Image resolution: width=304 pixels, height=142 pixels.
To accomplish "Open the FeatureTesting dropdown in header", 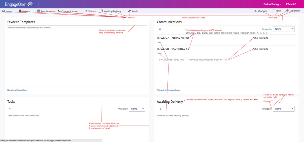I will pyautogui.click(x=272, y=4).
